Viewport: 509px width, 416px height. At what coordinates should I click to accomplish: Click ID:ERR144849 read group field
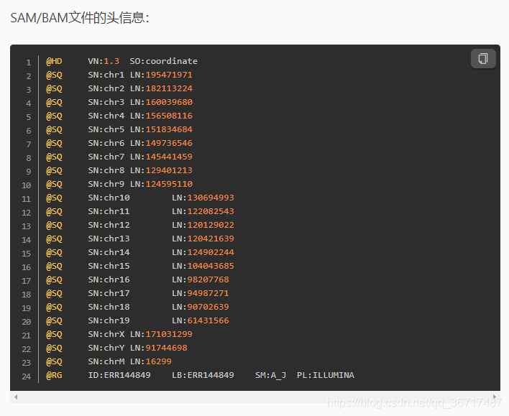click(119, 375)
